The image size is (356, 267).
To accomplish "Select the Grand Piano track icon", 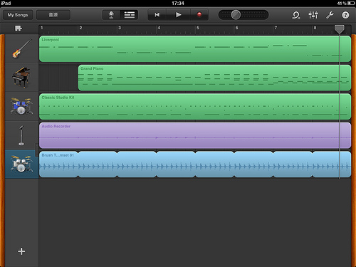I will coord(21,78).
